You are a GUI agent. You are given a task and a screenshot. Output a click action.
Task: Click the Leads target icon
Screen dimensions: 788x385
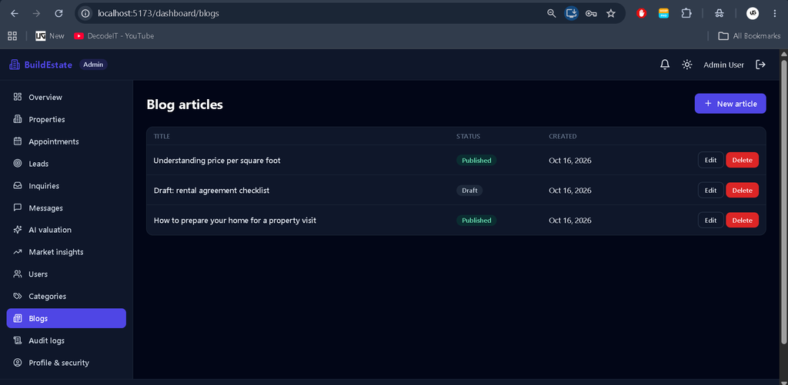click(18, 163)
